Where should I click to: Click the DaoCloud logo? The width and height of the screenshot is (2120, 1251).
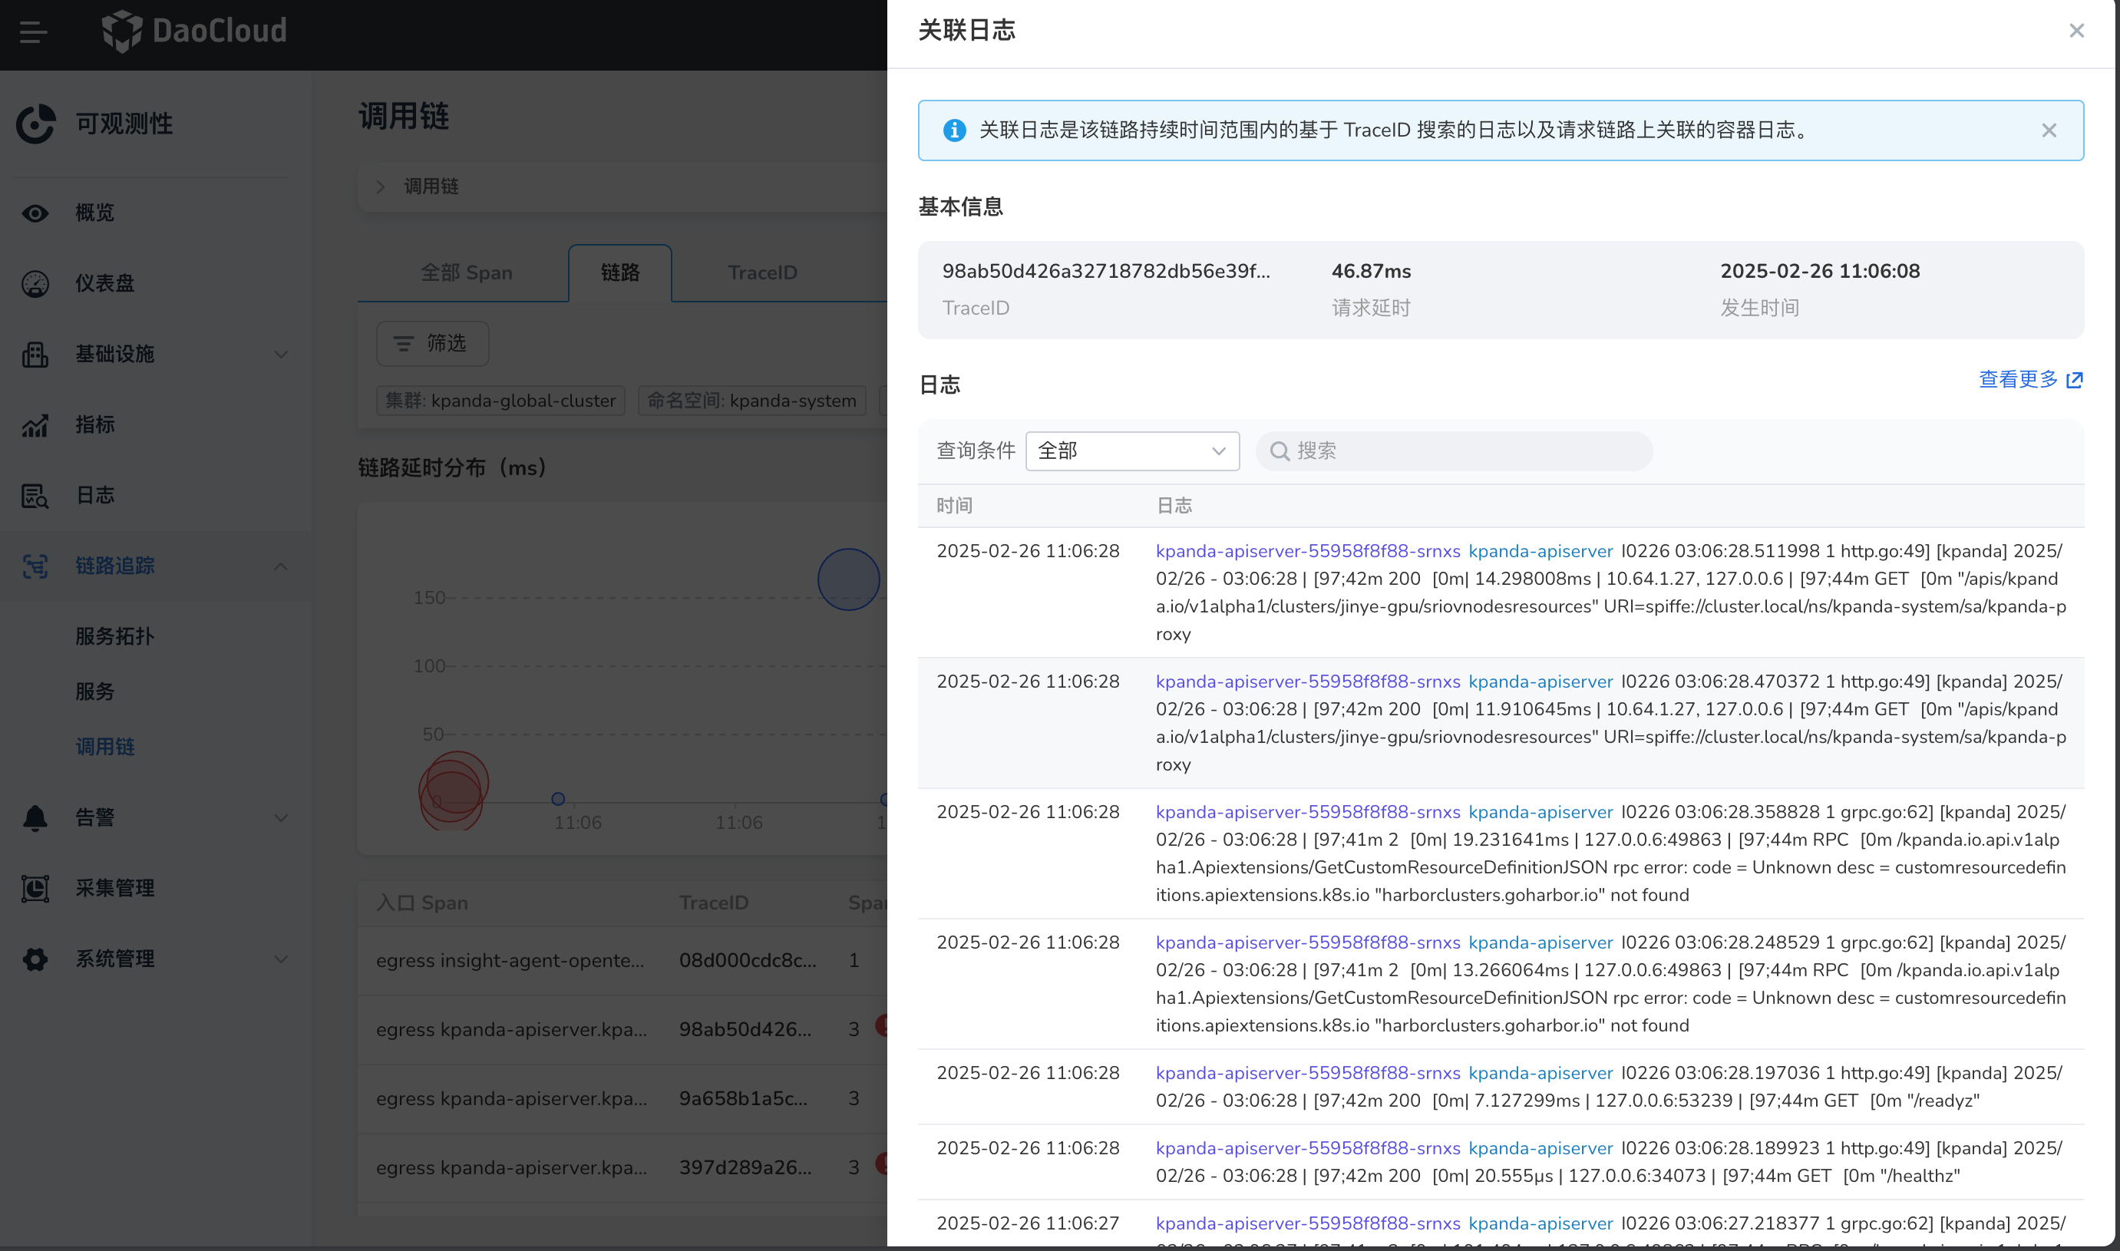[x=195, y=31]
